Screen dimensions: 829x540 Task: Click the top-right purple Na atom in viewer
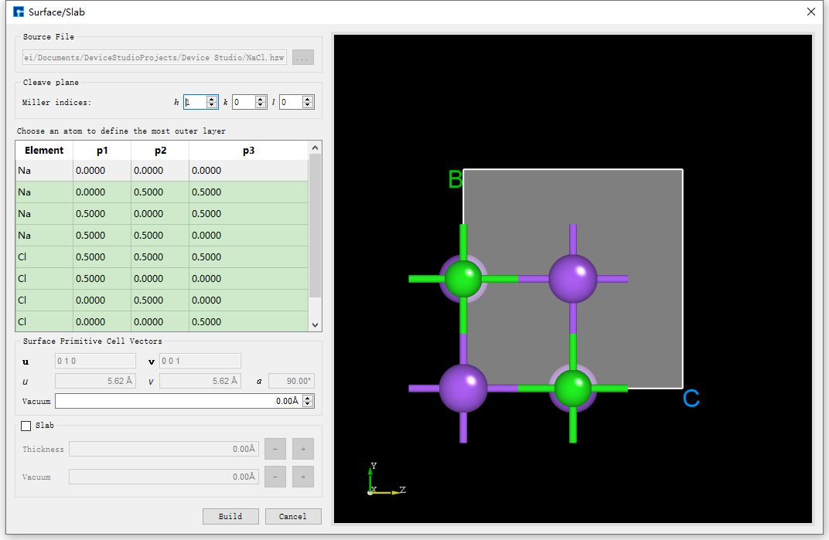[573, 278]
